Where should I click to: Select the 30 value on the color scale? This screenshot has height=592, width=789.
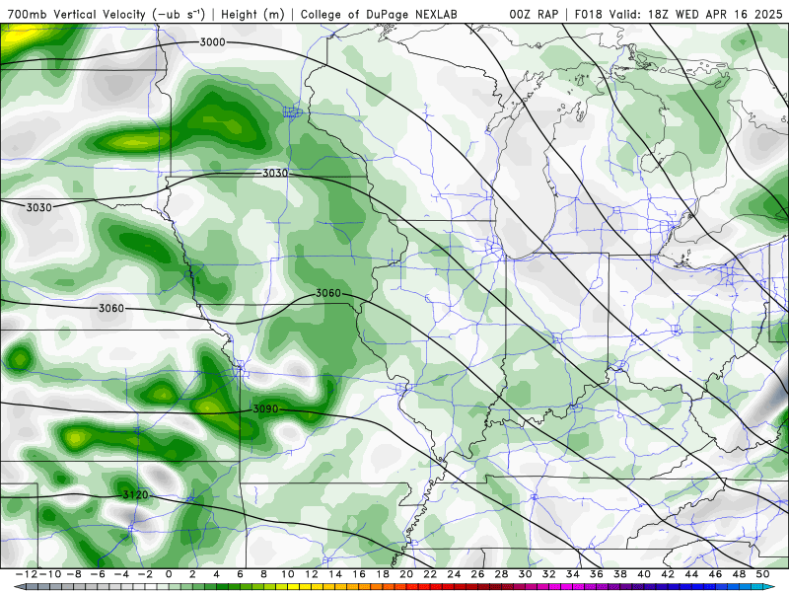pyautogui.click(x=526, y=574)
